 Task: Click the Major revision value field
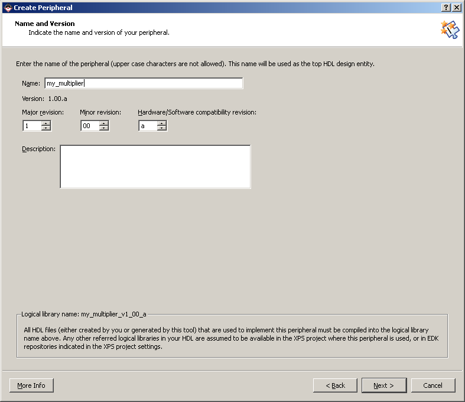coord(32,126)
